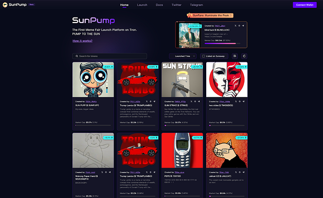Click the PEPE ($ 733733) title

[x=173, y=176]
